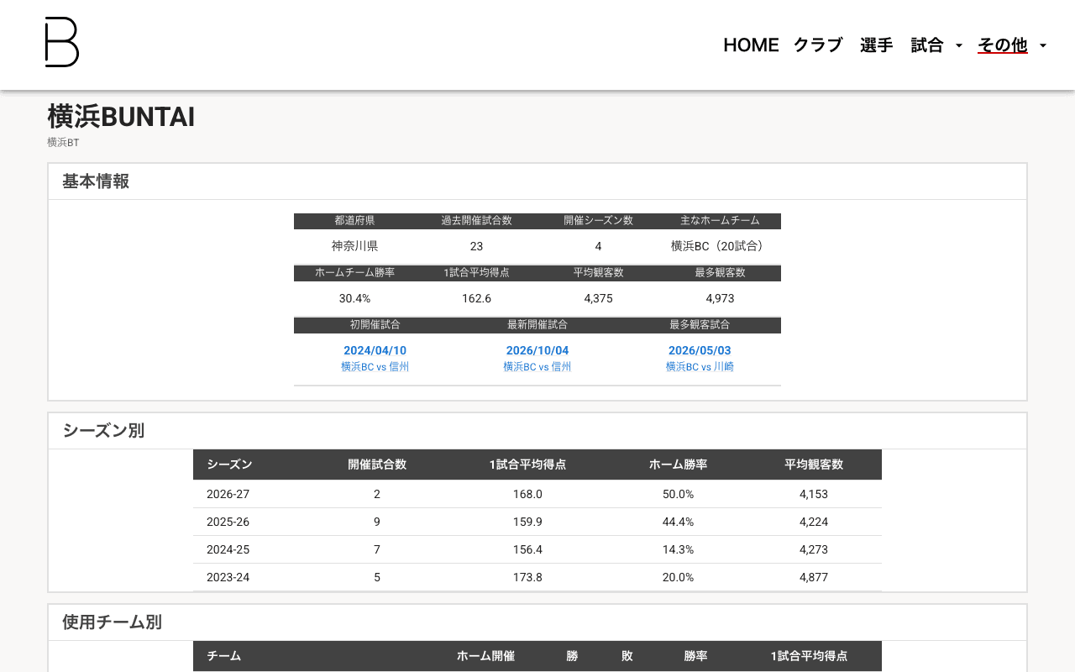The width and height of the screenshot is (1075, 672).
Task: Expand the その他 dropdown arrow
Action: point(1043,45)
